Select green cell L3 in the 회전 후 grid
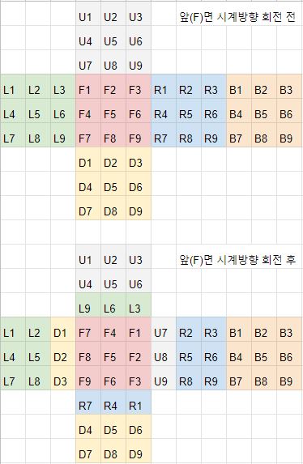The width and height of the screenshot is (303, 464). click(139, 305)
